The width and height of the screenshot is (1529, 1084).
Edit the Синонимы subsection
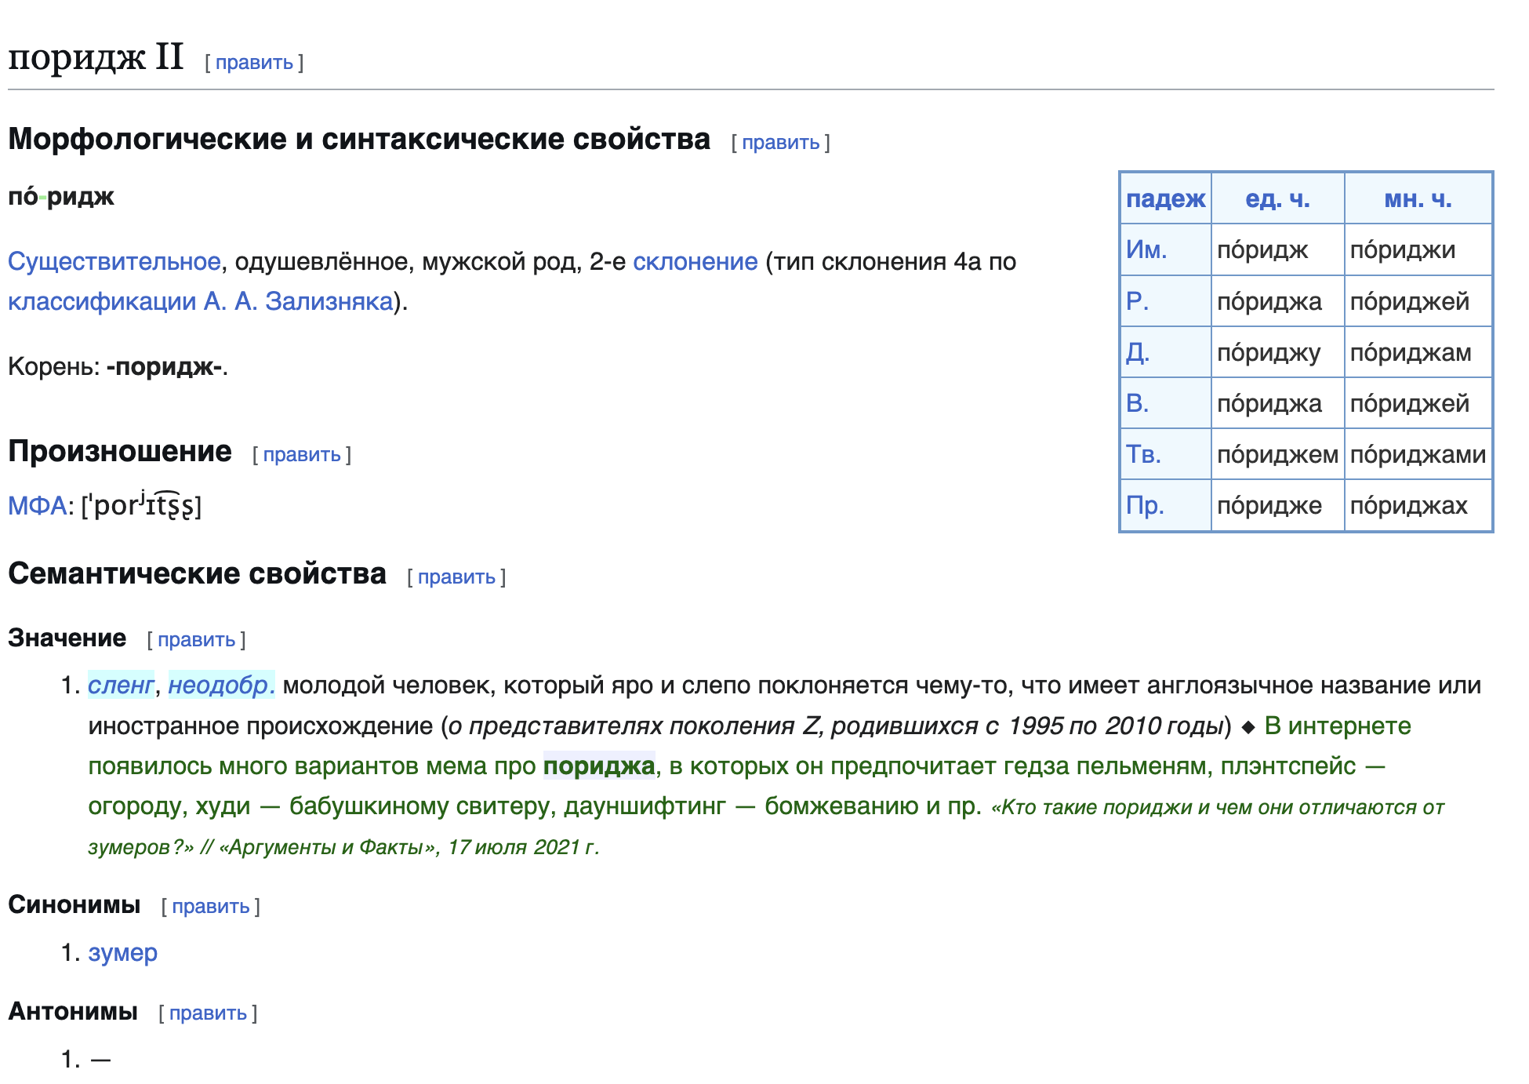pos(210,907)
